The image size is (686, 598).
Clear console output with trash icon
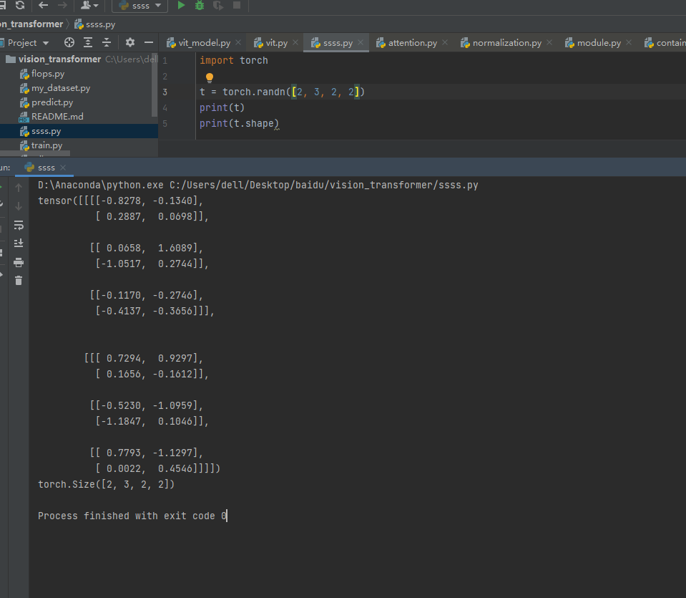(19, 281)
